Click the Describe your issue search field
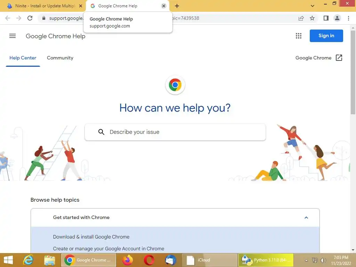Viewport: 356px width, 267px height. [175, 132]
